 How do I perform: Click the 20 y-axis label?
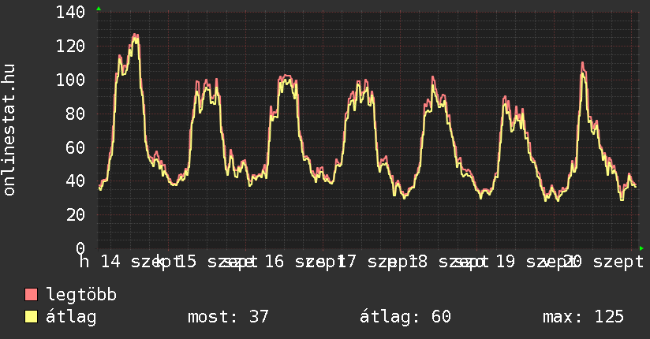point(76,214)
